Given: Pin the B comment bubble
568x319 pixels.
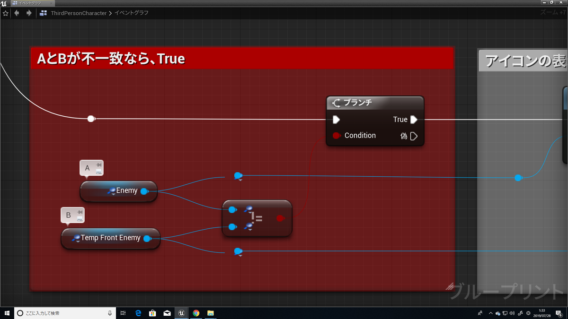Looking at the screenshot, I should pos(80,212).
